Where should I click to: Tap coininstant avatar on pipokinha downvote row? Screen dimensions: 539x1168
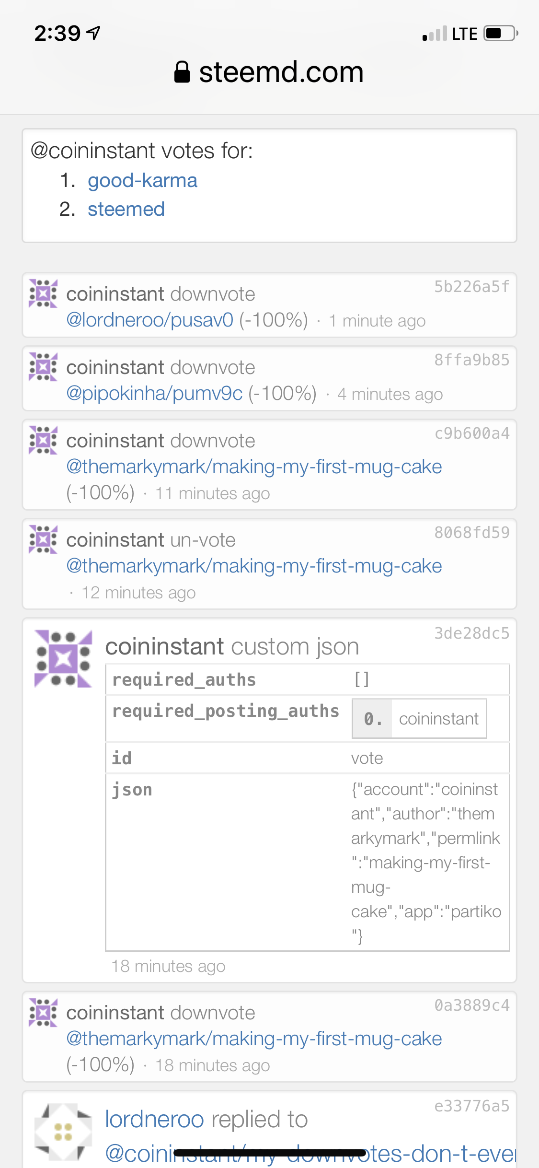click(43, 367)
